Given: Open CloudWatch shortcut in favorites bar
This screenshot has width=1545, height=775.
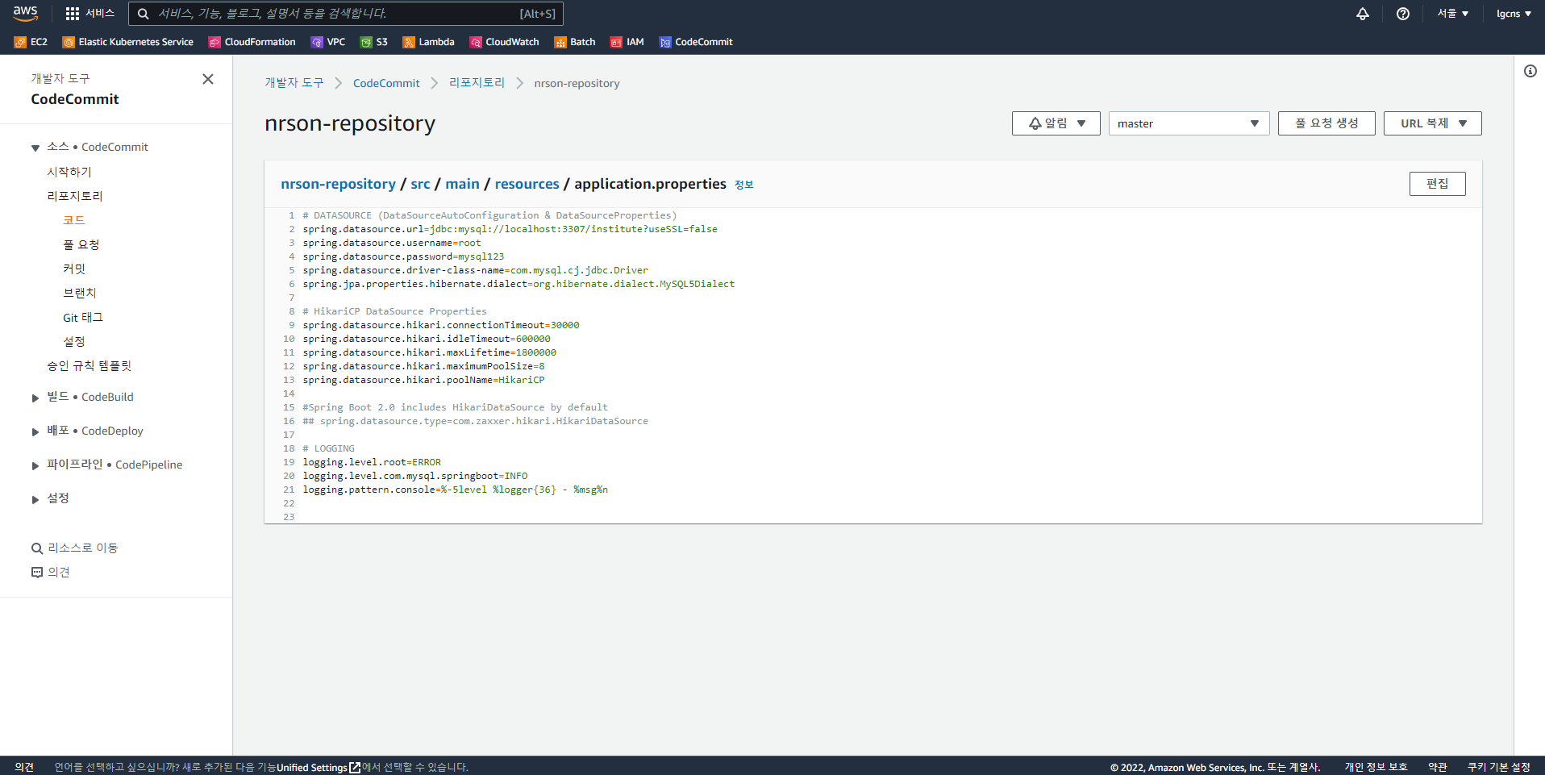Looking at the screenshot, I should (x=505, y=42).
